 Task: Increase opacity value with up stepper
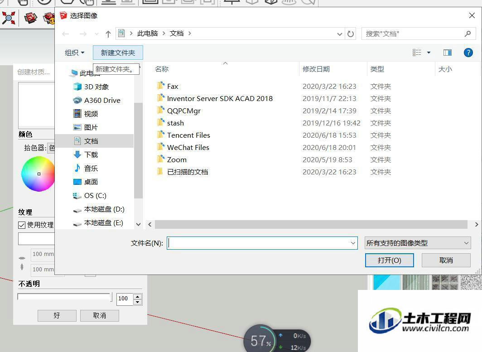[x=137, y=296]
